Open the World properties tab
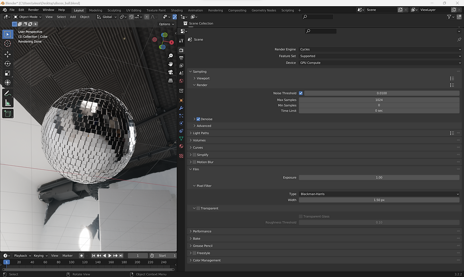Image resolution: width=464 pixels, height=277 pixels. click(181, 81)
